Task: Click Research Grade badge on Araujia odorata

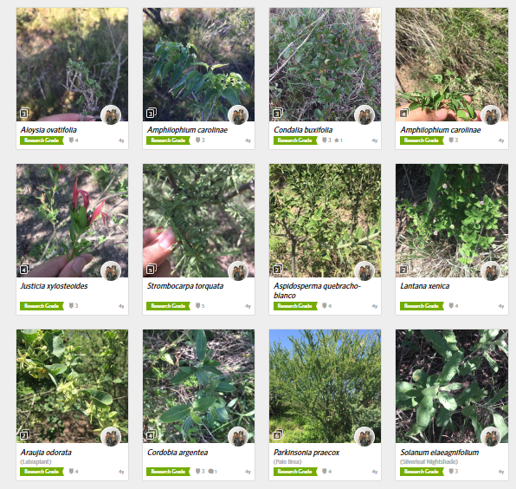Action: point(42,472)
